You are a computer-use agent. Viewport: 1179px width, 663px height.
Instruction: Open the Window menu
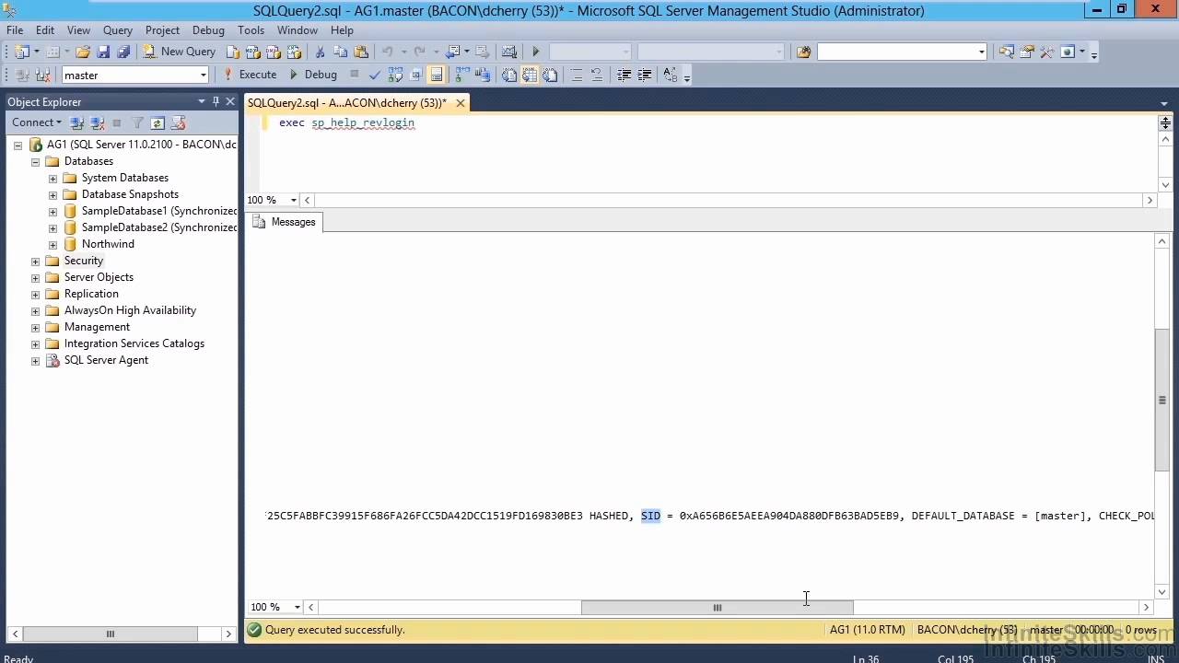point(298,30)
